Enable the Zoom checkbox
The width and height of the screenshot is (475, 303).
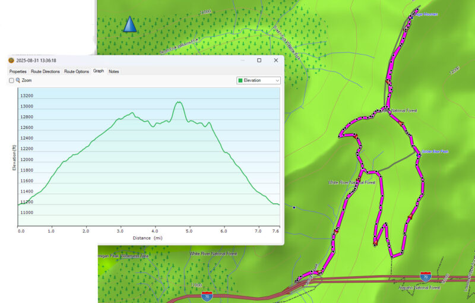coord(12,80)
